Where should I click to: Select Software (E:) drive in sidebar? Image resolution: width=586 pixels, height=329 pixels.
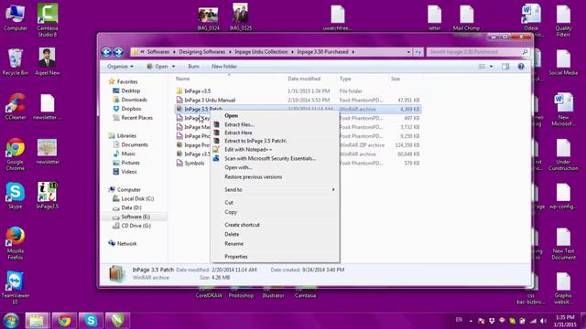[x=132, y=217]
